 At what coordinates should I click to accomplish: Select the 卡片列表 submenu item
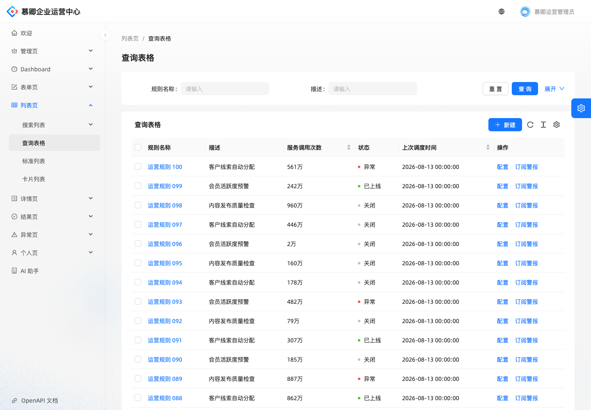[55, 179]
